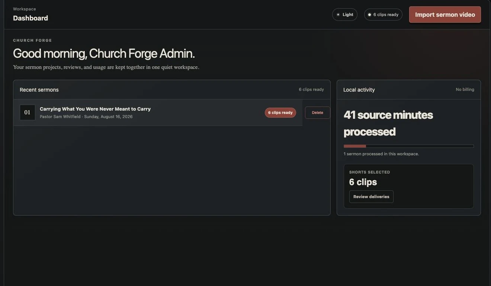Delete the Carrying What You Were sermon
The height and width of the screenshot is (286, 491).
coord(317,112)
